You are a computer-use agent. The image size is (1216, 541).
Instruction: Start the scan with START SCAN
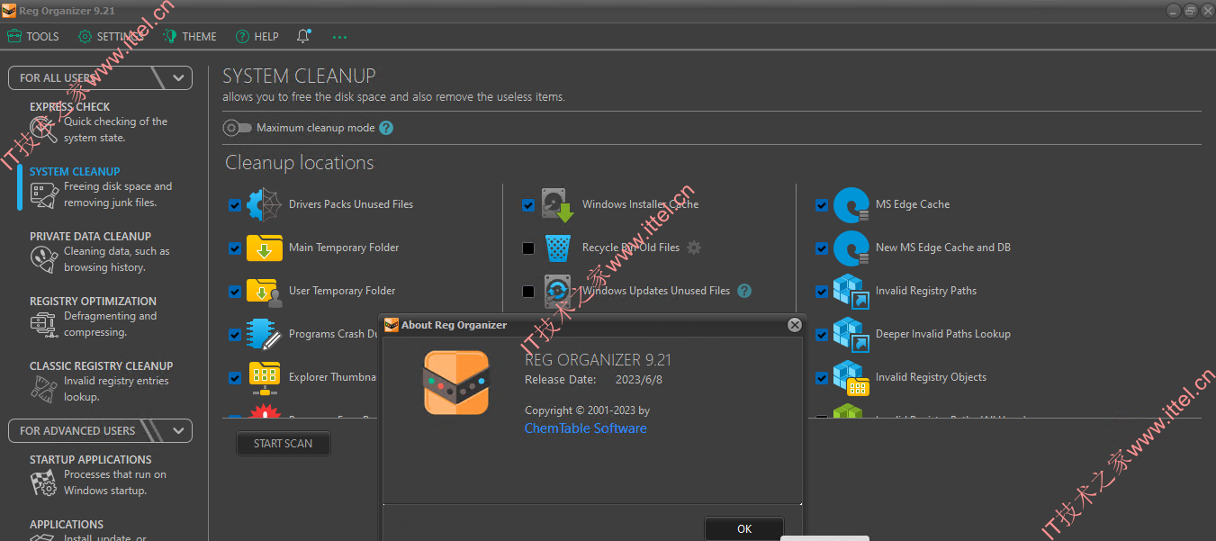(x=284, y=444)
